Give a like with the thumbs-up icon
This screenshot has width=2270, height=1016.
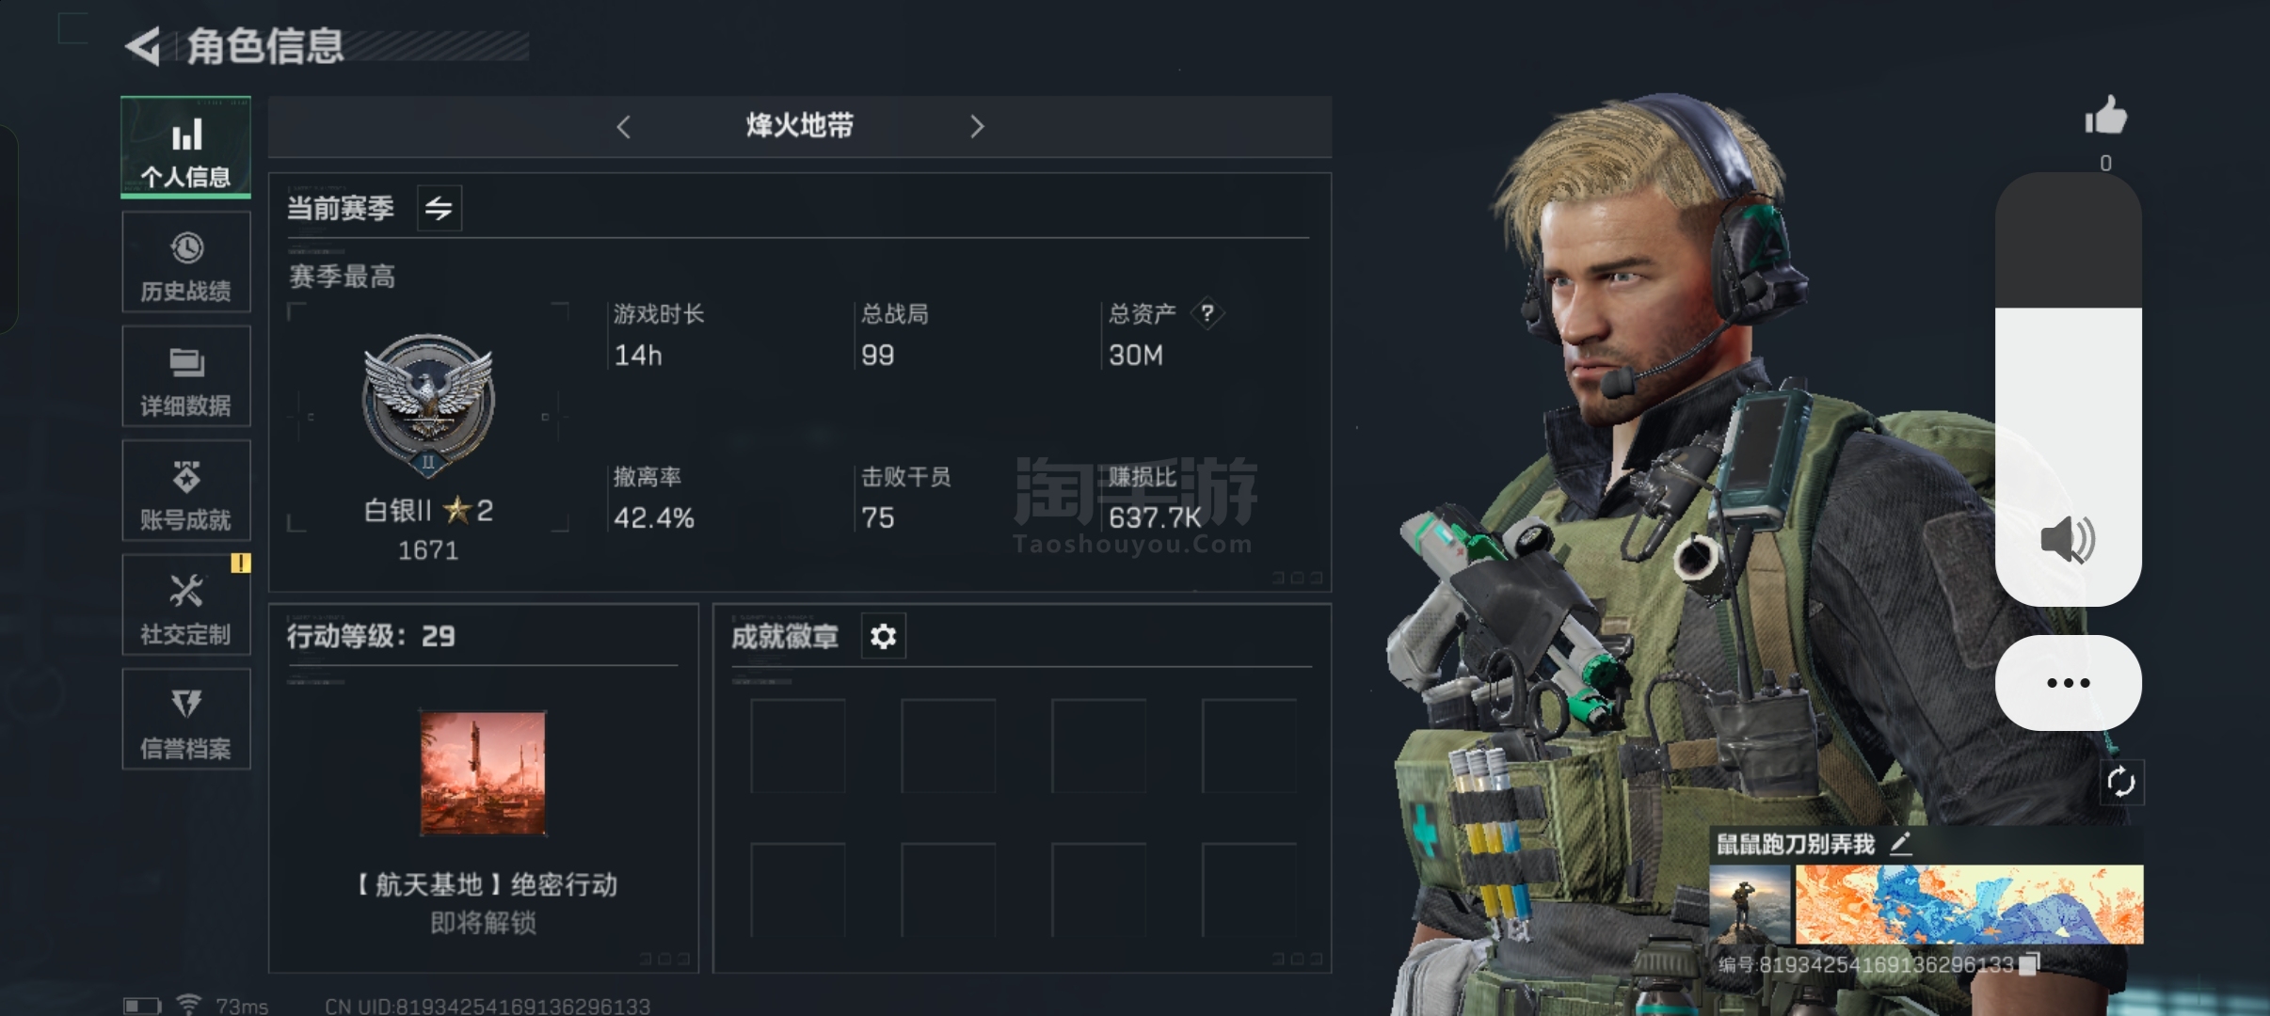[x=2105, y=118]
